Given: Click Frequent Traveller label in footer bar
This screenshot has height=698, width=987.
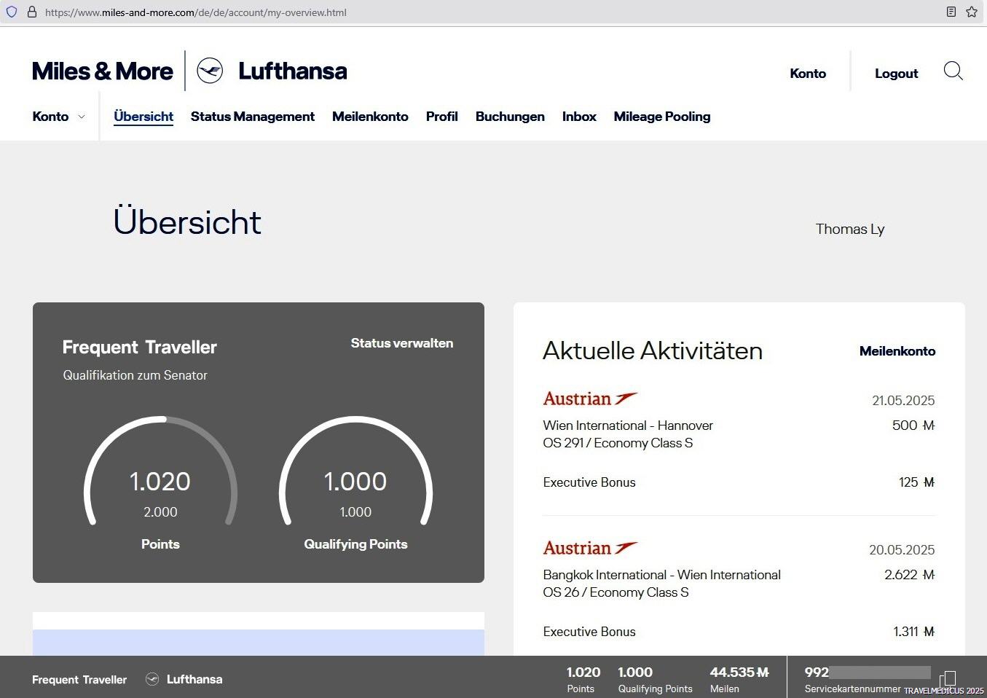Looking at the screenshot, I should click(79, 680).
